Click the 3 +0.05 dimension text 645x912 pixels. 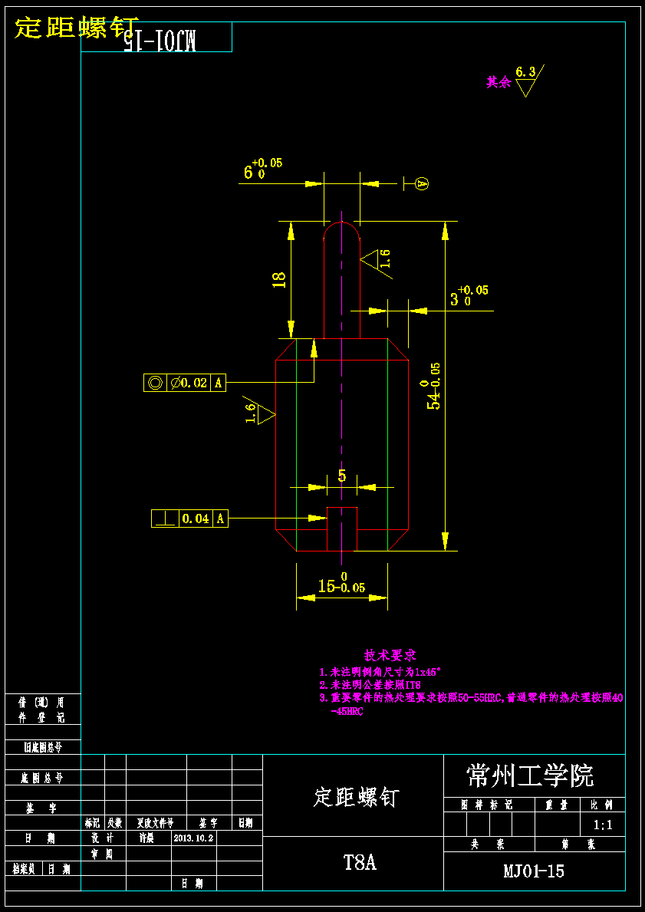pos(470,296)
